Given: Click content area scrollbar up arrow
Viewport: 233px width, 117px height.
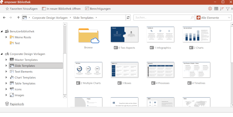Looking at the screenshot, I should [x=232, y=24].
